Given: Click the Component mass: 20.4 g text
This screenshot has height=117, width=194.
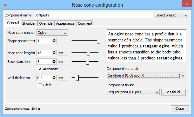Looking at the screenshot, I should pyautogui.click(x=23, y=109).
